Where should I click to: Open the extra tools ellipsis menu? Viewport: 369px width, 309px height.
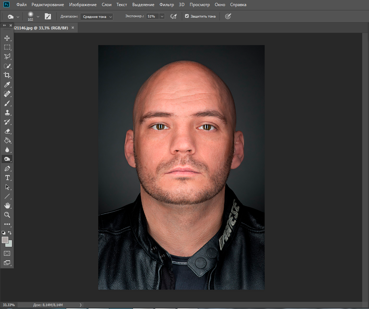7,224
